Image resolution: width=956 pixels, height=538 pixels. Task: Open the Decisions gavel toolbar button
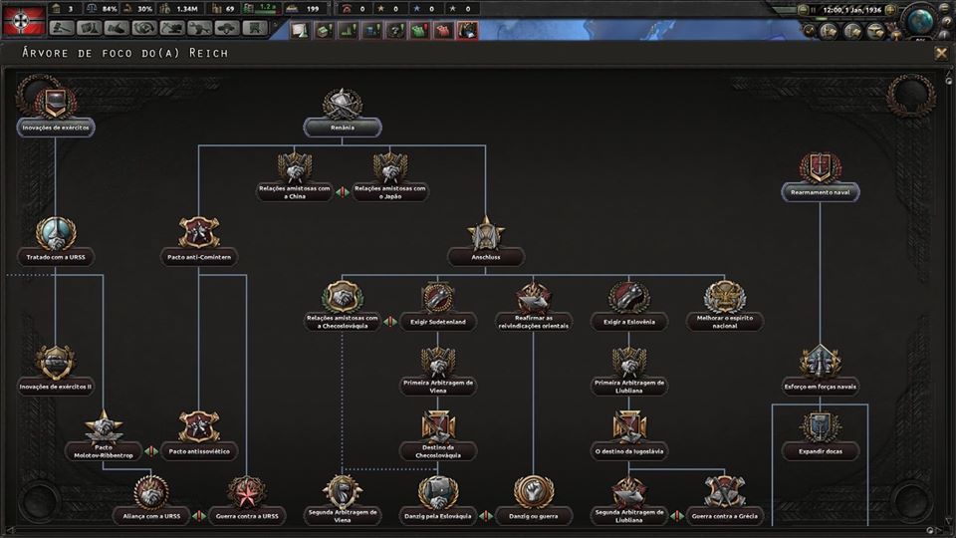pyautogui.click(x=62, y=28)
